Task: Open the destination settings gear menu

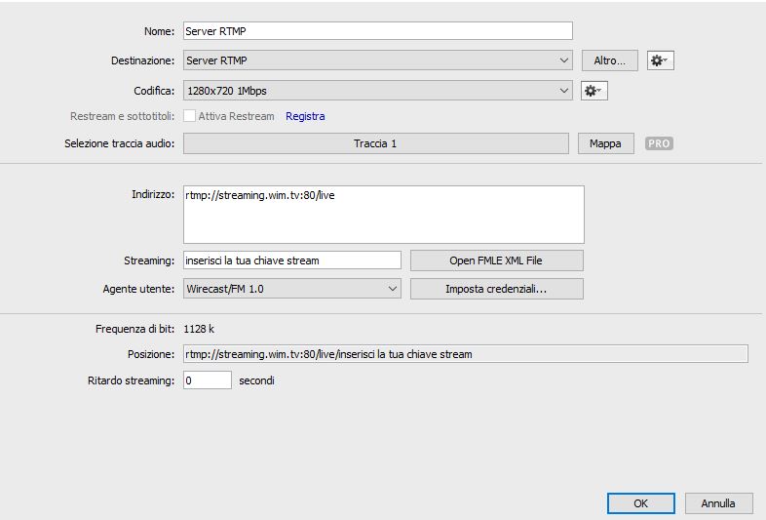Action: pyautogui.click(x=661, y=60)
